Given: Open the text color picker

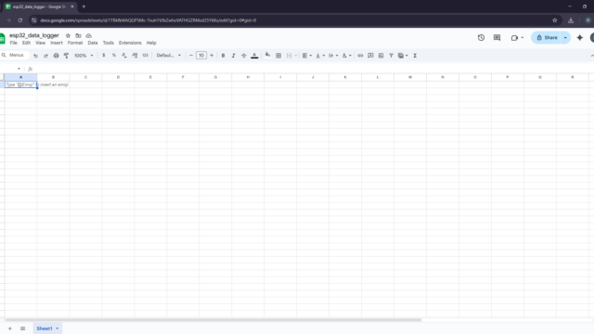Looking at the screenshot, I should tap(254, 56).
